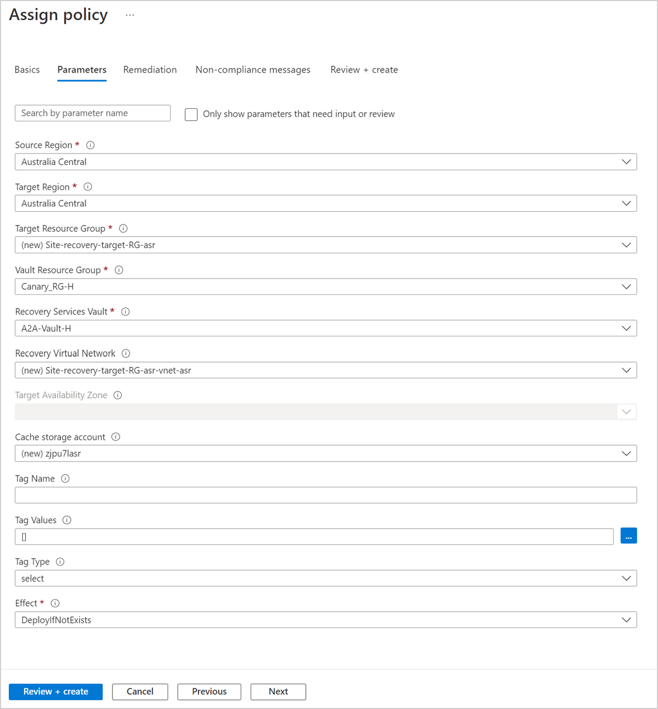
Task: Click the blue Review + create button
Action: click(x=56, y=692)
